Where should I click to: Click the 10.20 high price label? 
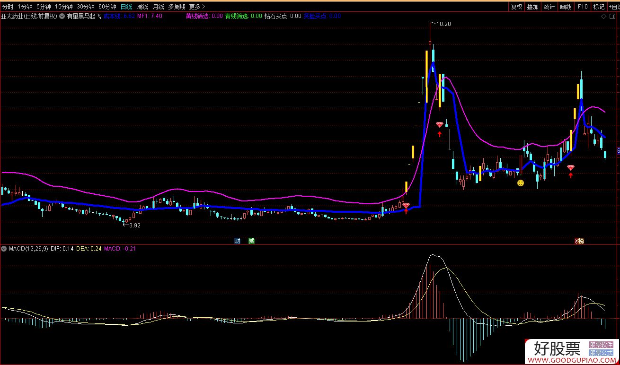tap(444, 24)
